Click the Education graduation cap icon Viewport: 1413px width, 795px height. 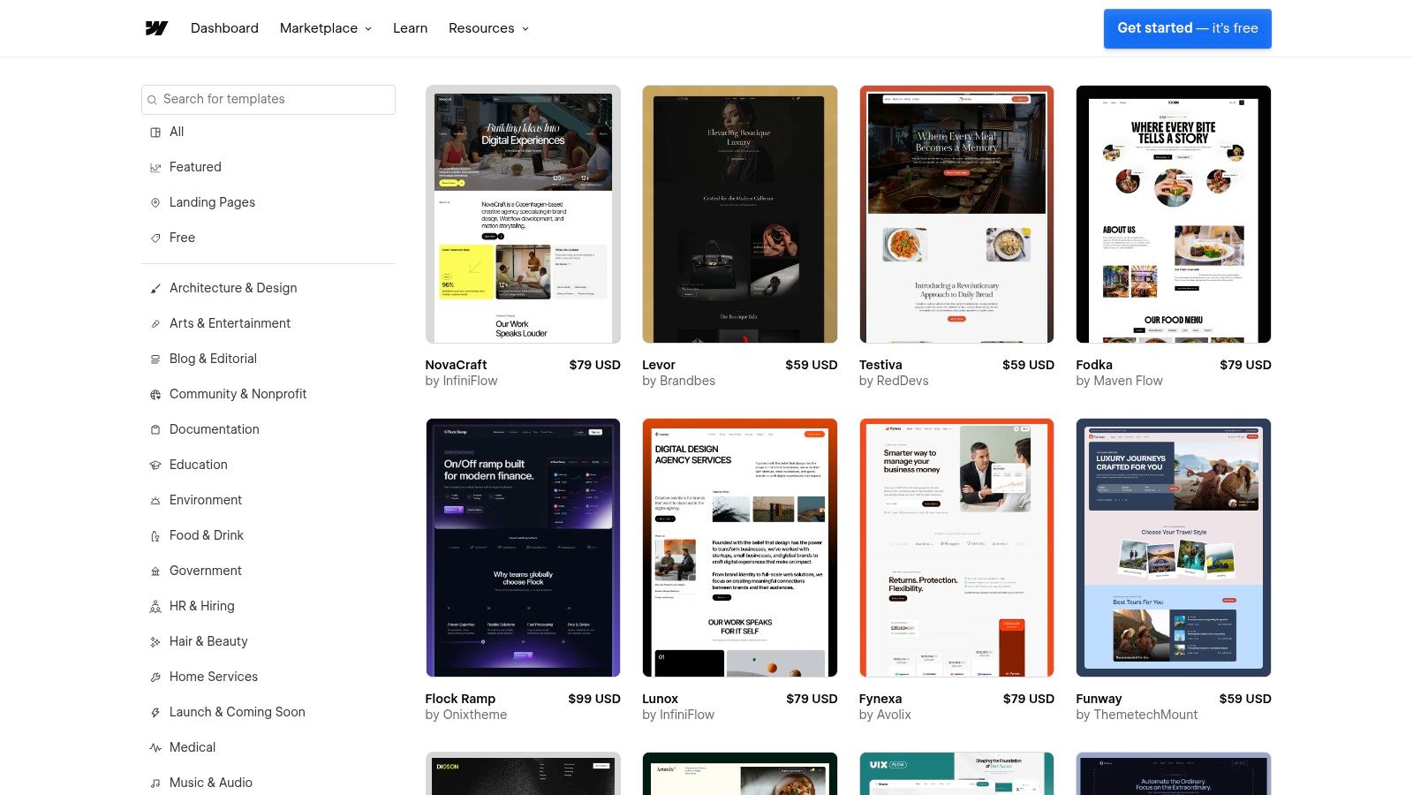[x=155, y=466]
